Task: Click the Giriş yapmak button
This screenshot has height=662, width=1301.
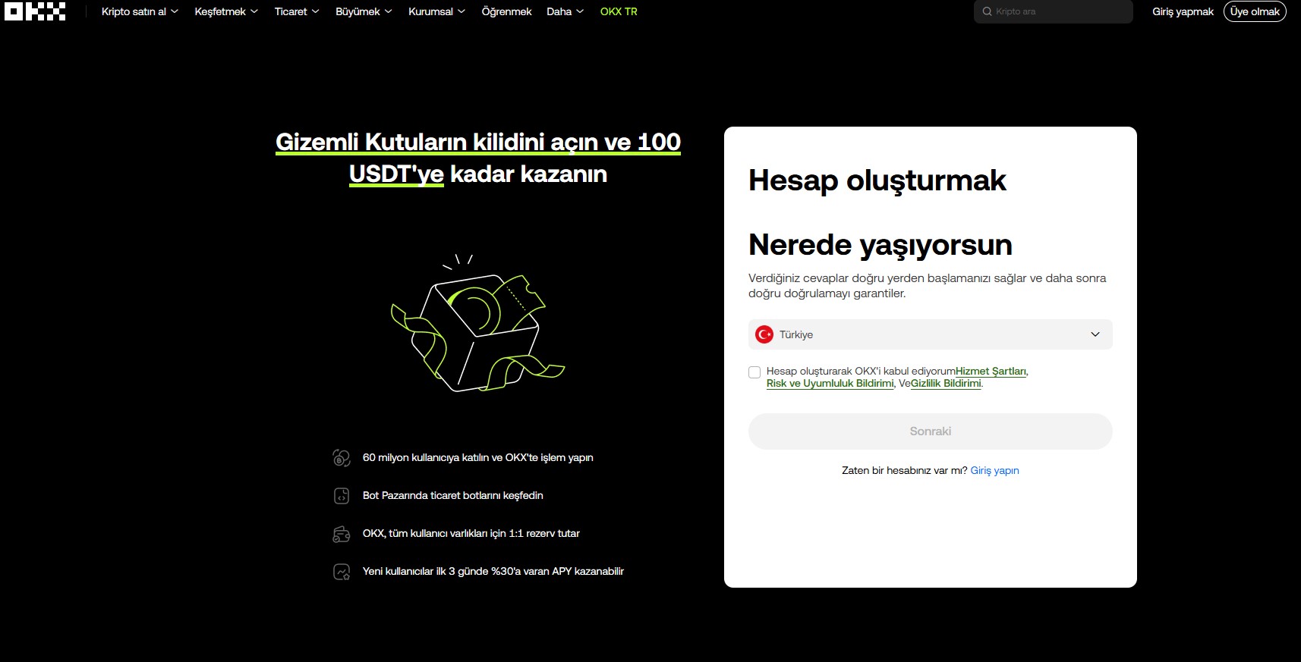Action: coord(1183,11)
